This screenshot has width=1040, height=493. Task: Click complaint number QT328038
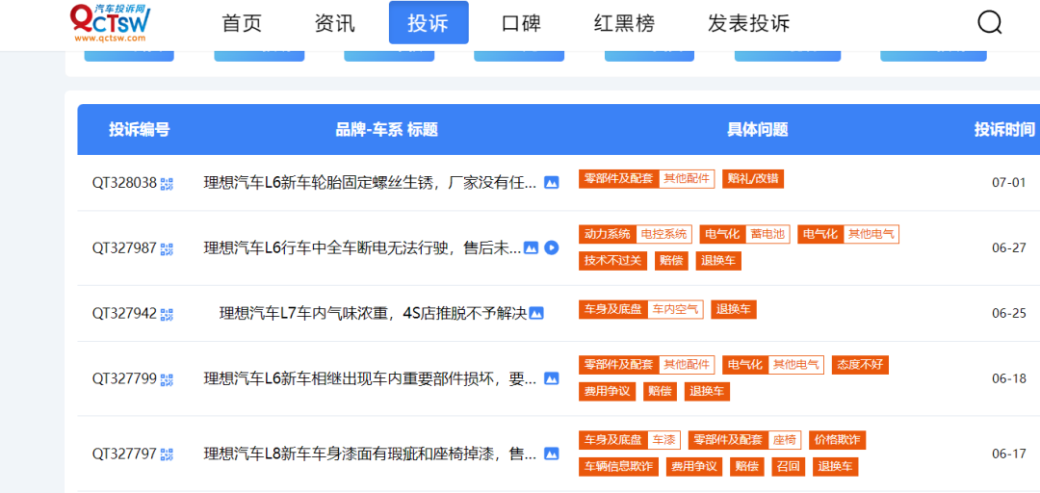point(124,183)
